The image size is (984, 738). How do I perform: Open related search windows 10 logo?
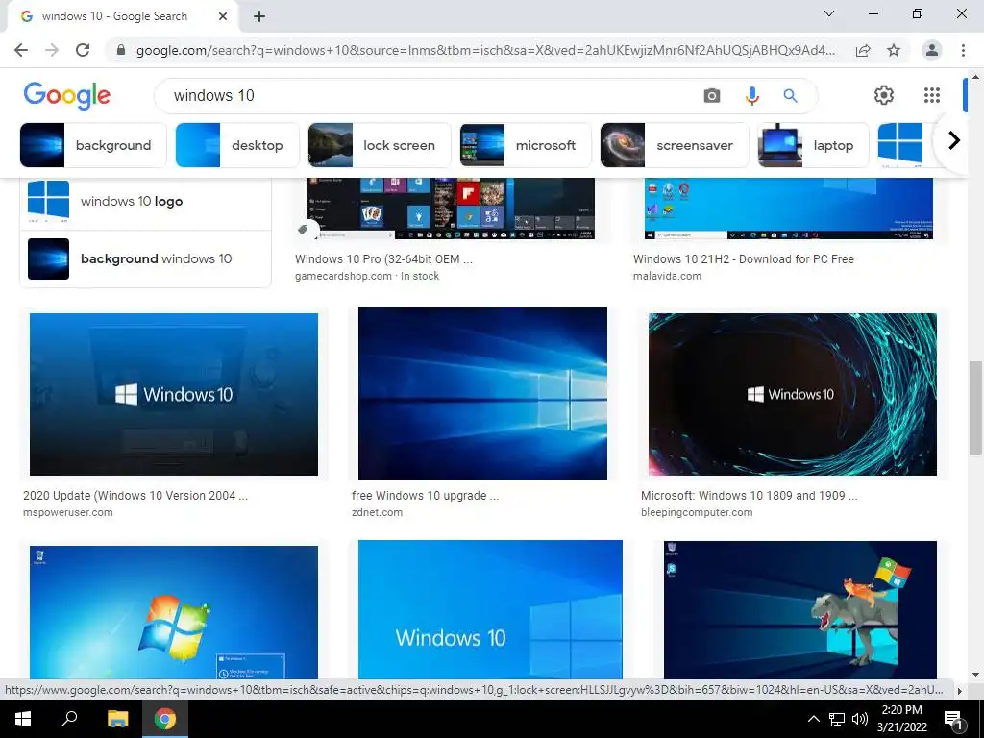(146, 202)
